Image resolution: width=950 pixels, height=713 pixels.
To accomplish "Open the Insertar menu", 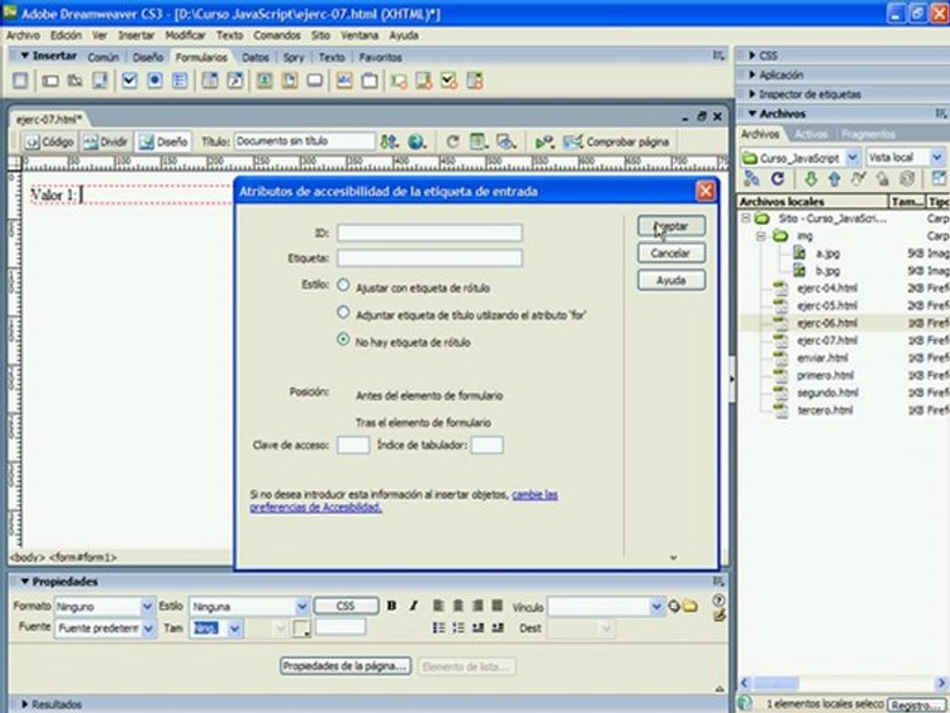I will (x=136, y=36).
